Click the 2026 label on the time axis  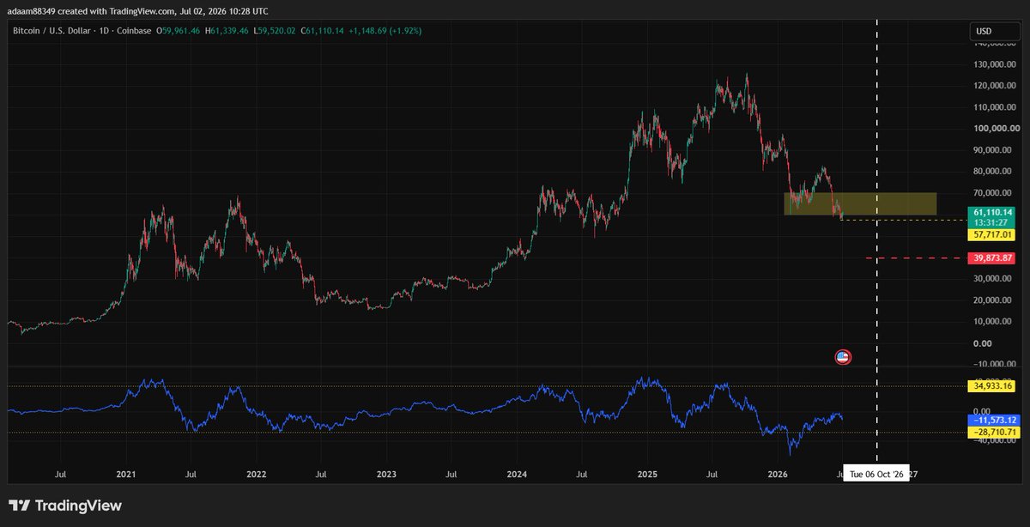(x=778, y=474)
